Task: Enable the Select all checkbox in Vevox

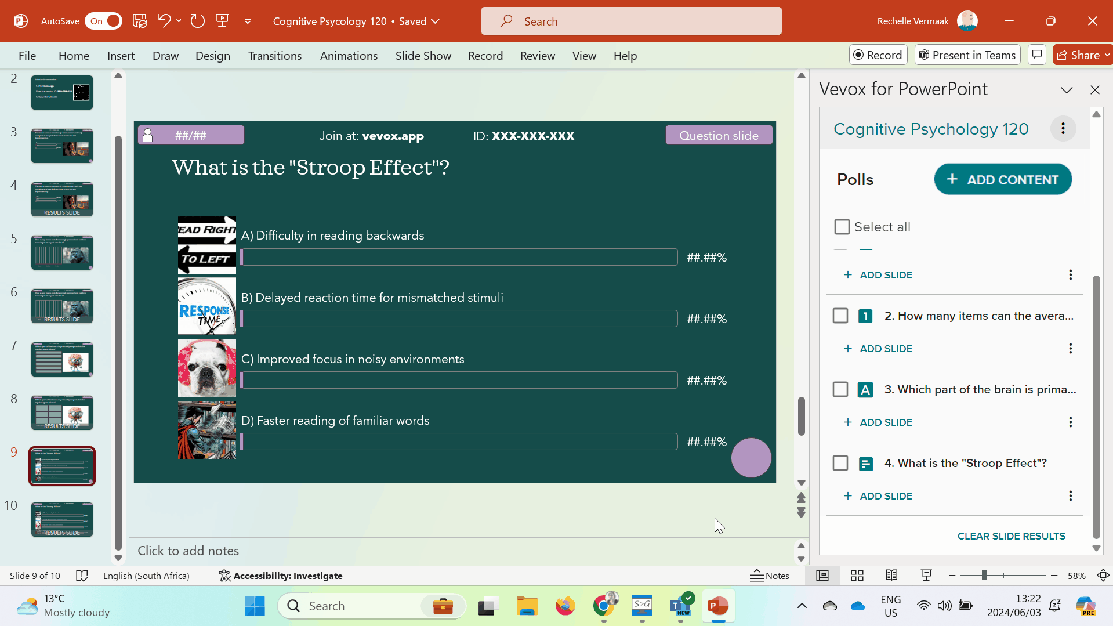Action: 842,226
